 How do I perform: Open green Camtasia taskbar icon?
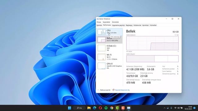click(x=117, y=108)
